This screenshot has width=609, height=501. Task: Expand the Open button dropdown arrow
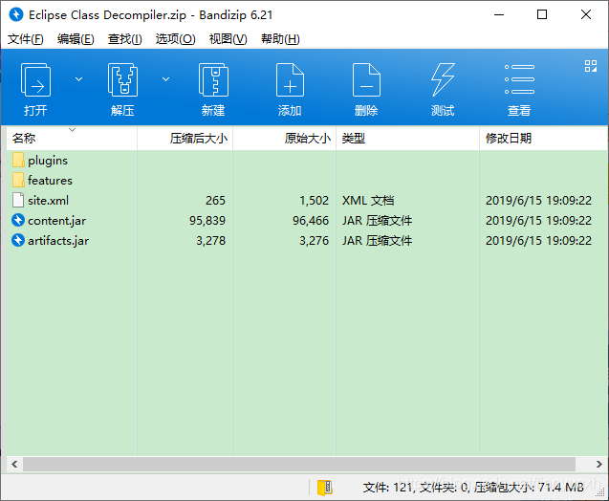pyautogui.click(x=78, y=79)
